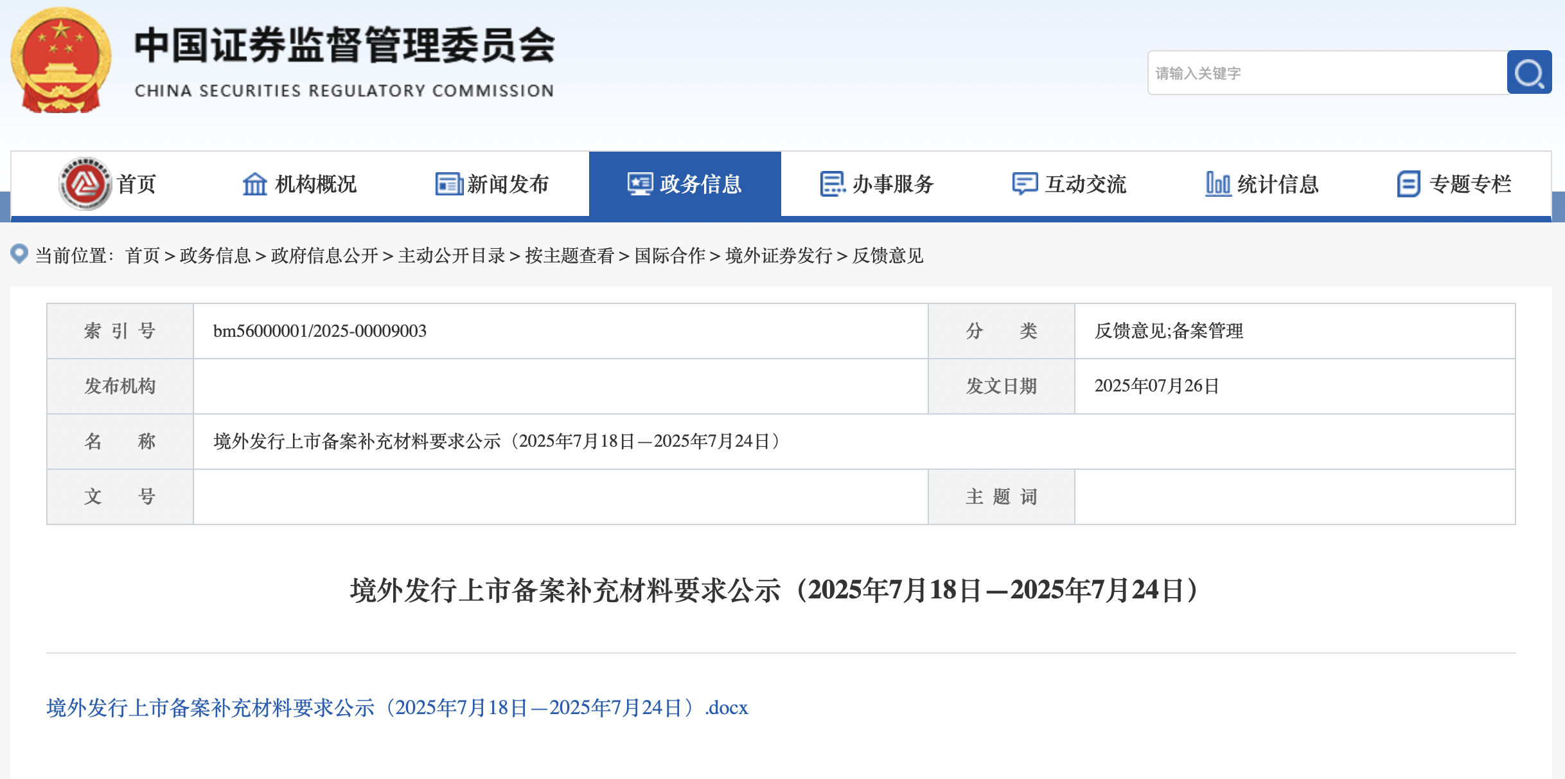This screenshot has width=1565, height=779.
Task: Click the form icon beside 办事服务
Action: pyautogui.click(x=833, y=184)
